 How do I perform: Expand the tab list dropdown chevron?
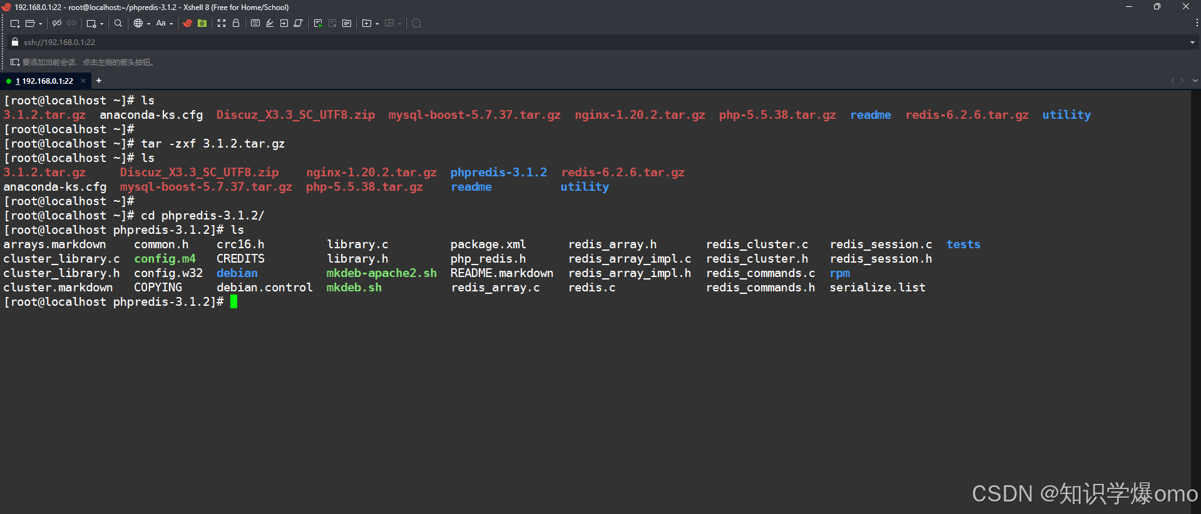point(1195,81)
